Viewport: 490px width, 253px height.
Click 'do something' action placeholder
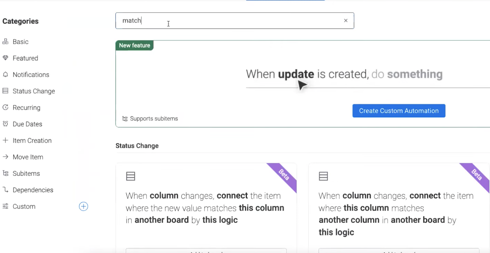coord(407,74)
